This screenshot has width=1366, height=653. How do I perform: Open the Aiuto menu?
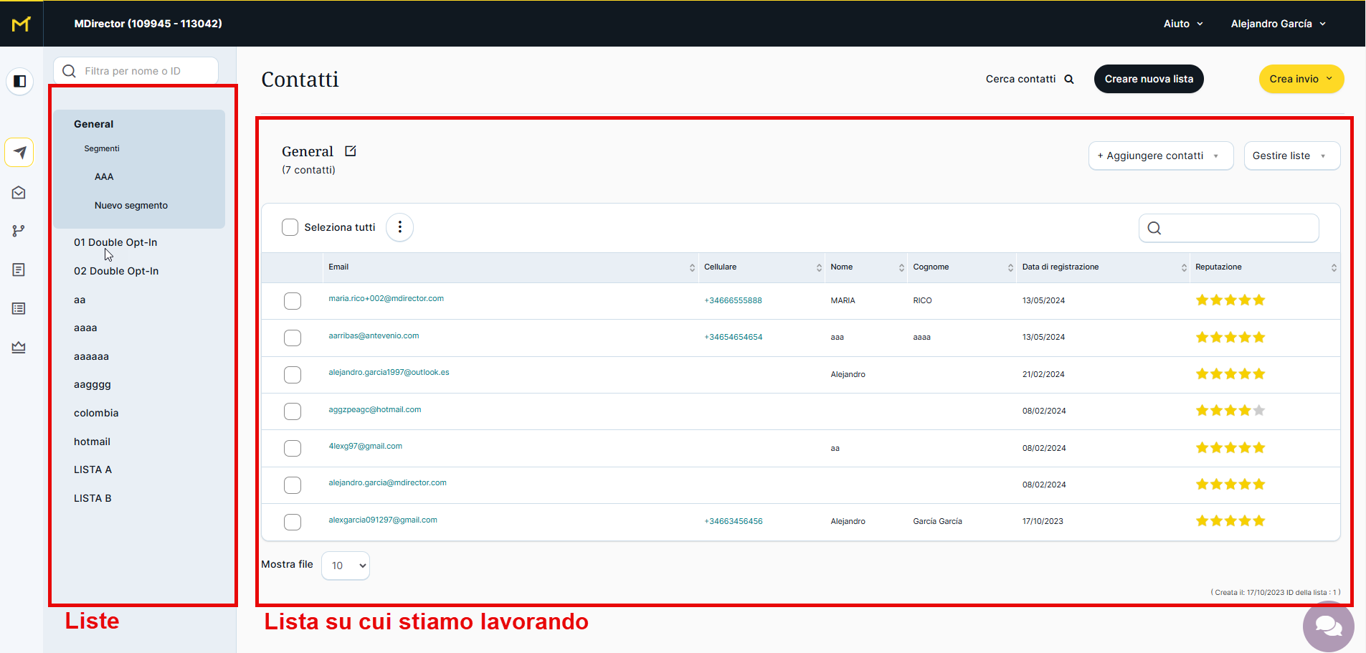click(x=1182, y=24)
